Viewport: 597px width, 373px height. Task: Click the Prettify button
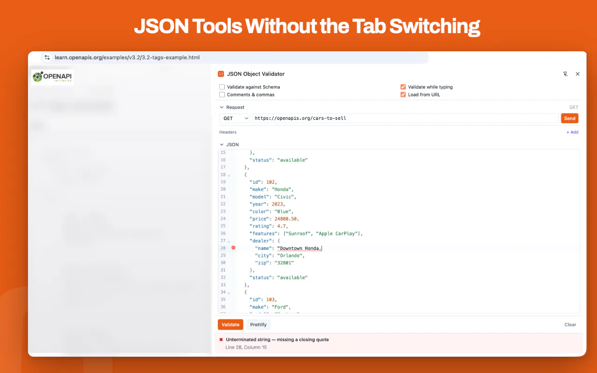(x=258, y=325)
